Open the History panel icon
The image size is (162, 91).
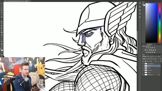point(140,3)
